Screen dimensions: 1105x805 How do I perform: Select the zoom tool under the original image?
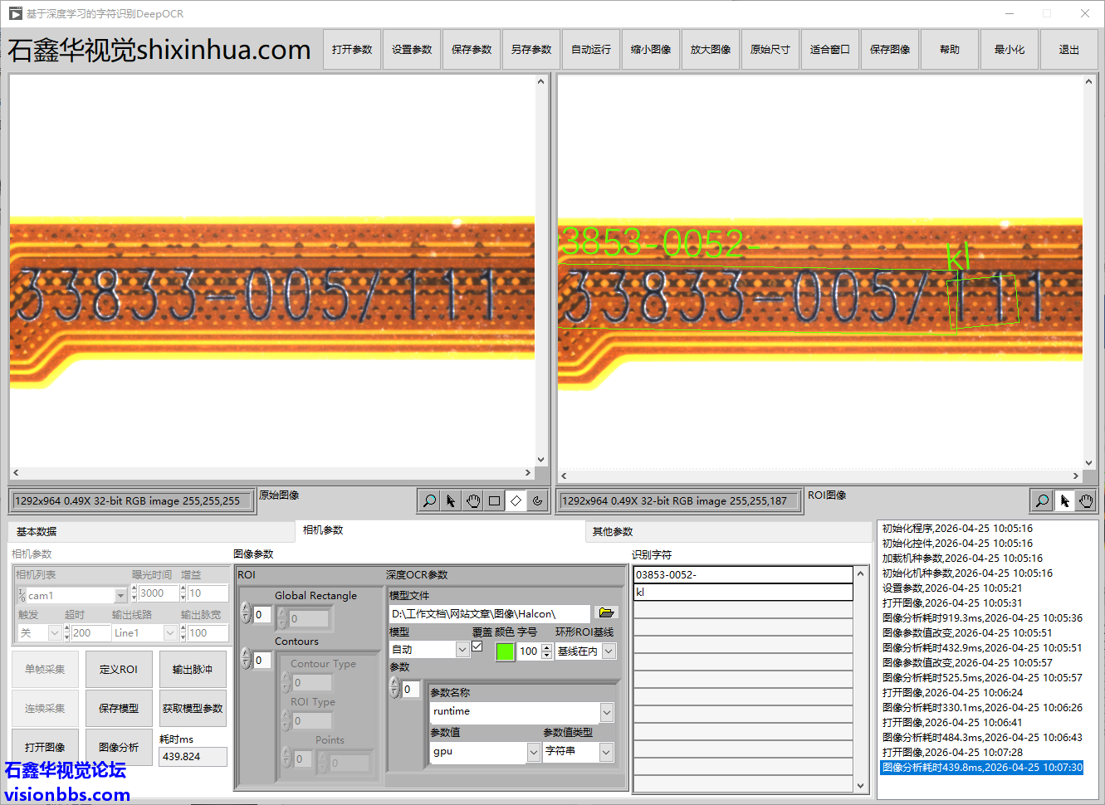pyautogui.click(x=429, y=500)
